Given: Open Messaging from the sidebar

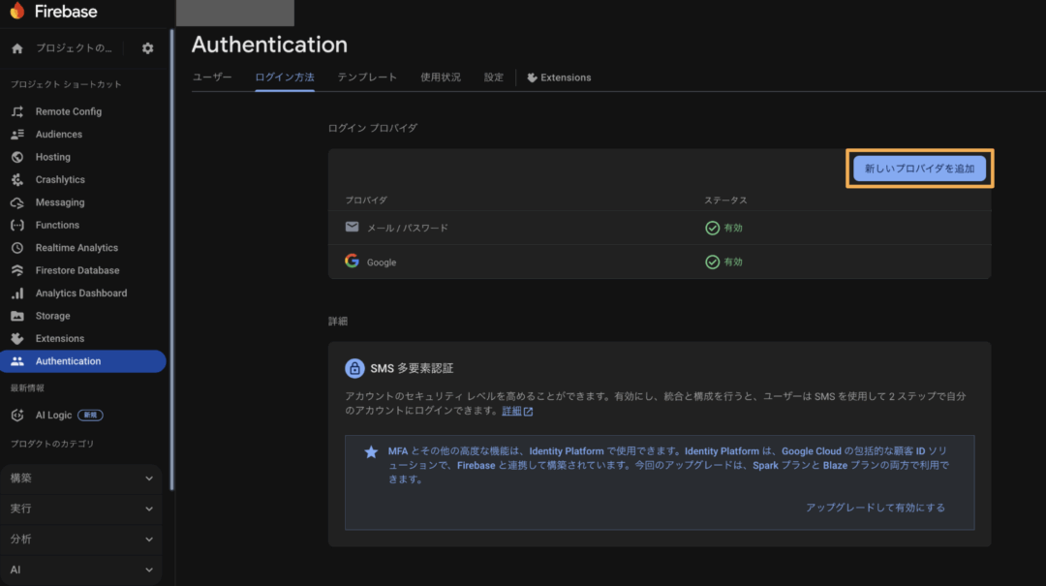Looking at the screenshot, I should [x=60, y=202].
